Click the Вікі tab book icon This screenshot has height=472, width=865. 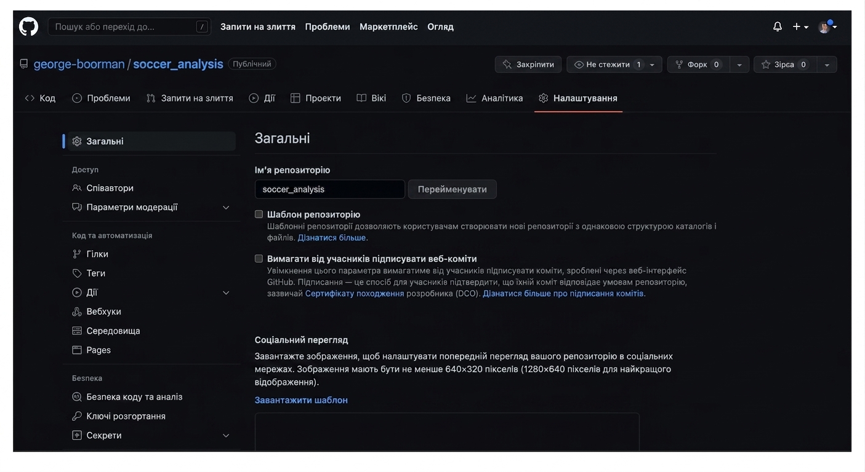361,98
